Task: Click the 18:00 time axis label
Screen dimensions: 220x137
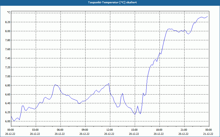Action: [159, 130]
